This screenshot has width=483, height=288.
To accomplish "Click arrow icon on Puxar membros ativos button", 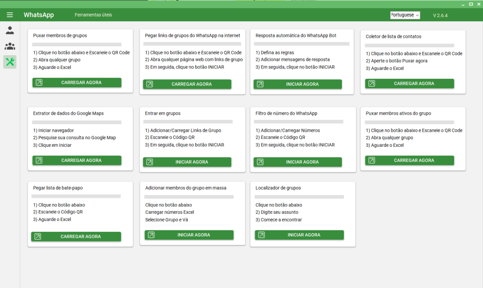I will (372, 161).
